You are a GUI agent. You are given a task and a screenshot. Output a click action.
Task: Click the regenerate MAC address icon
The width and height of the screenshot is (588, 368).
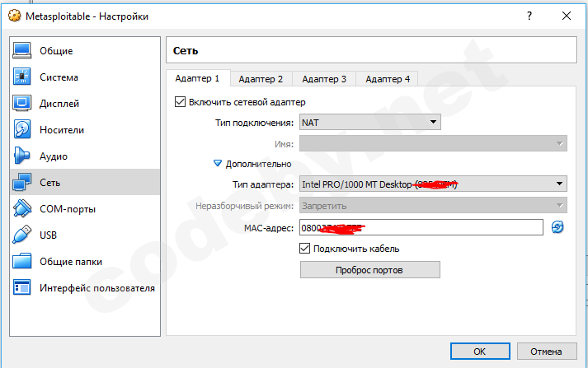tap(557, 227)
